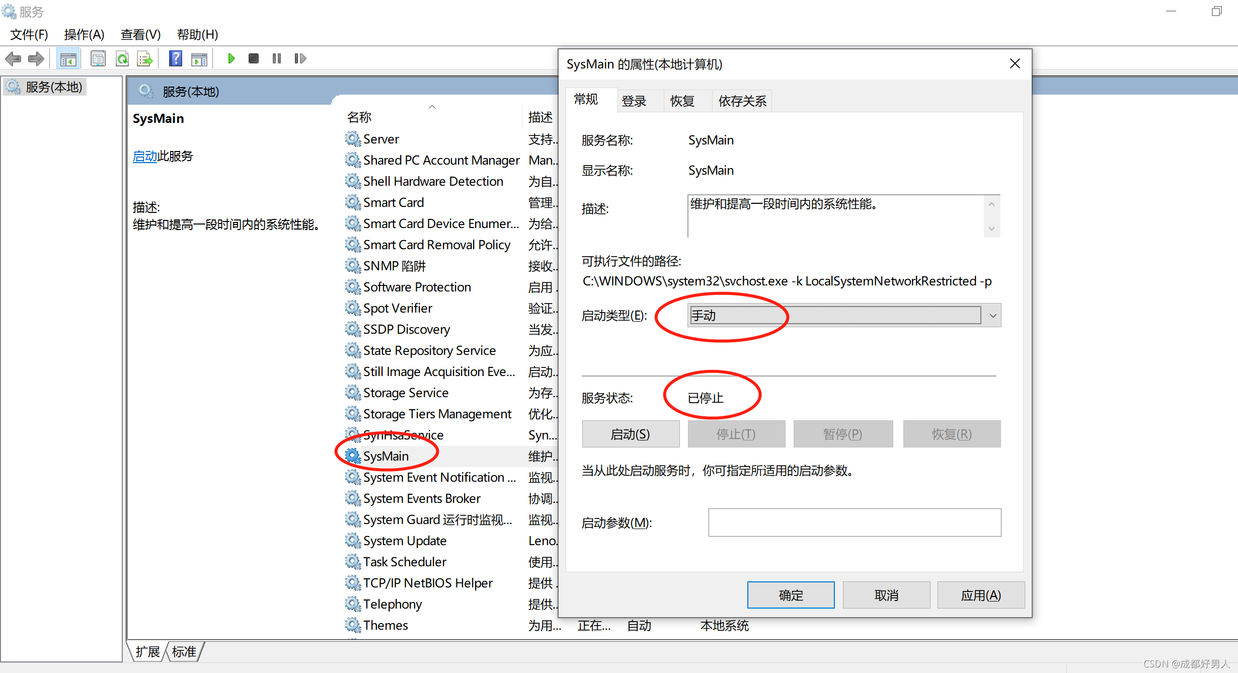Expand the 启动类型 startup type dropdown

[992, 316]
